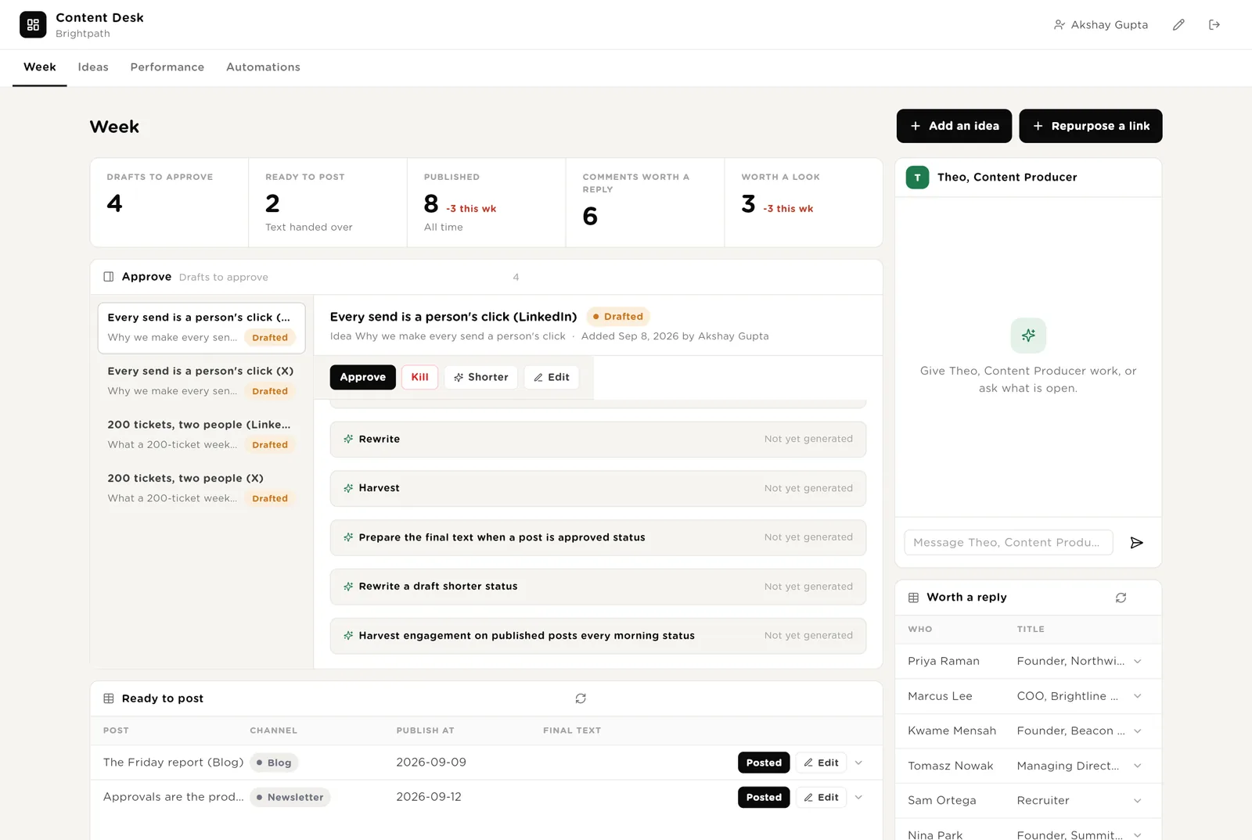Click the Shorter button with sparkle icon
This screenshot has width=1252, height=840.
coord(481,377)
